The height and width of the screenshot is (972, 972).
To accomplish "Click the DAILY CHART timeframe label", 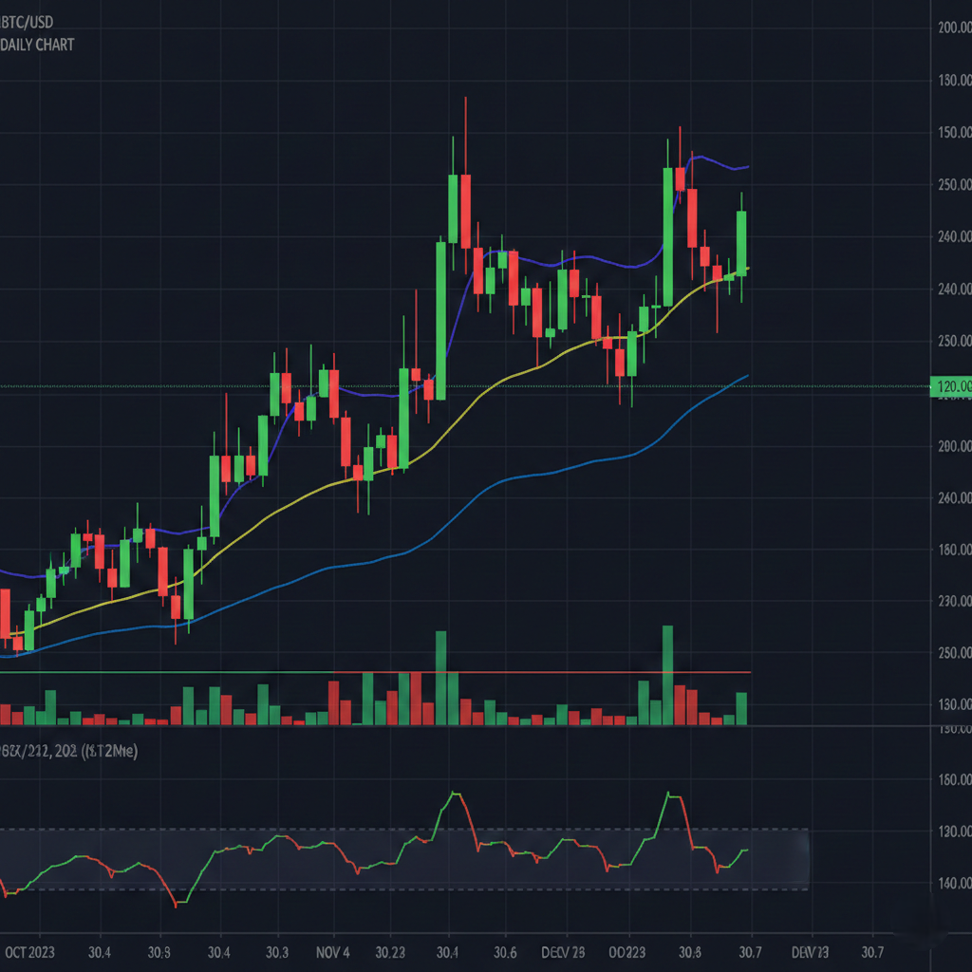I will coord(38,45).
